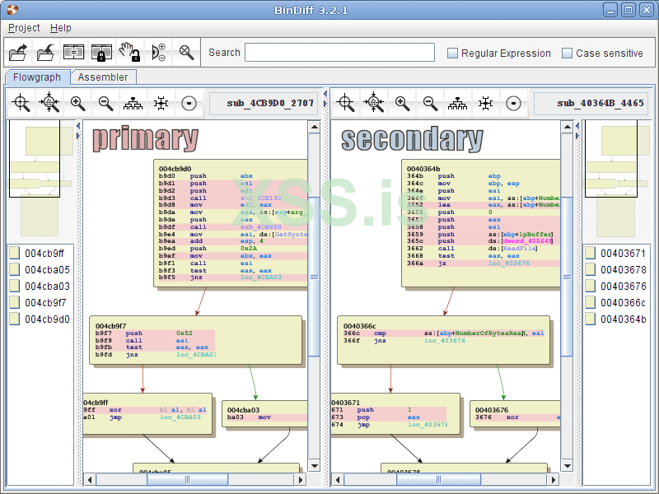
Task: Apply circular layout to the secondary graph
Action: (513, 104)
